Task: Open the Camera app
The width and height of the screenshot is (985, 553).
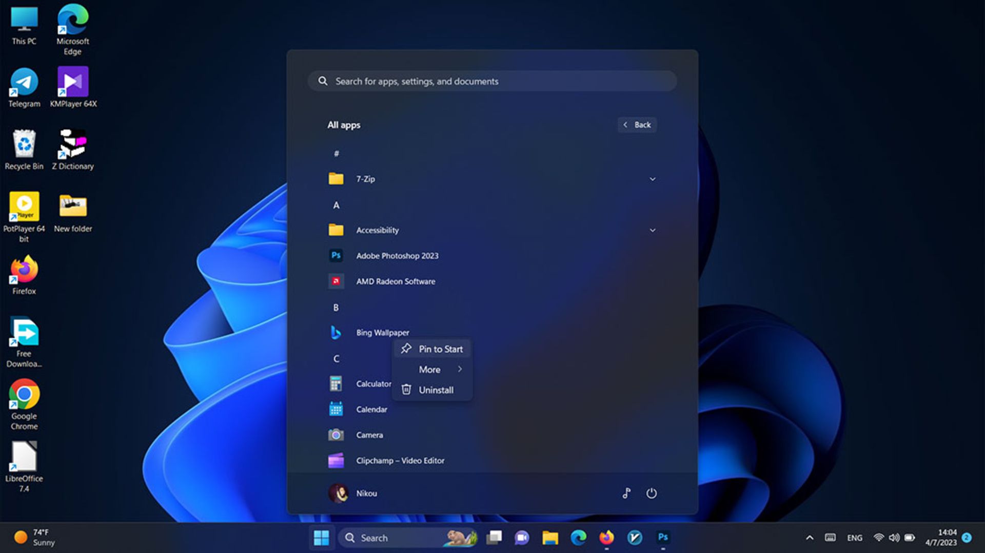Action: [369, 435]
